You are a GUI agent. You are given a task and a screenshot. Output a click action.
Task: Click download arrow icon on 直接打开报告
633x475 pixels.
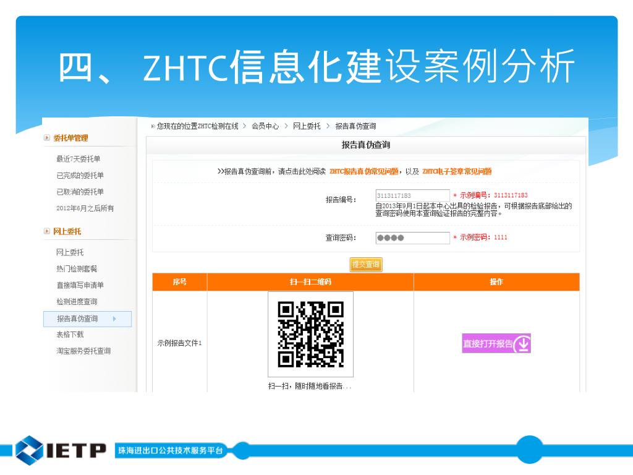[523, 344]
